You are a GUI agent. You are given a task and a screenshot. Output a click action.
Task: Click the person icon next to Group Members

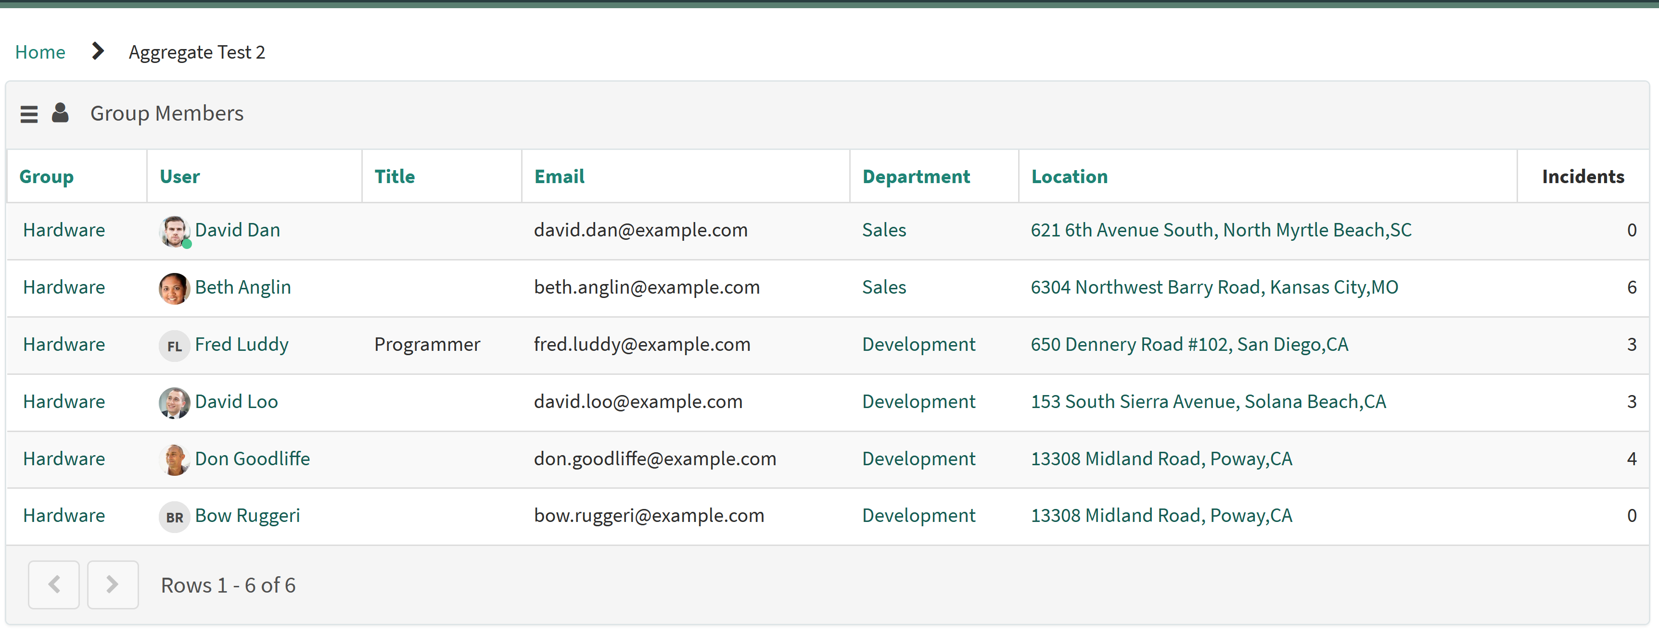(x=60, y=112)
